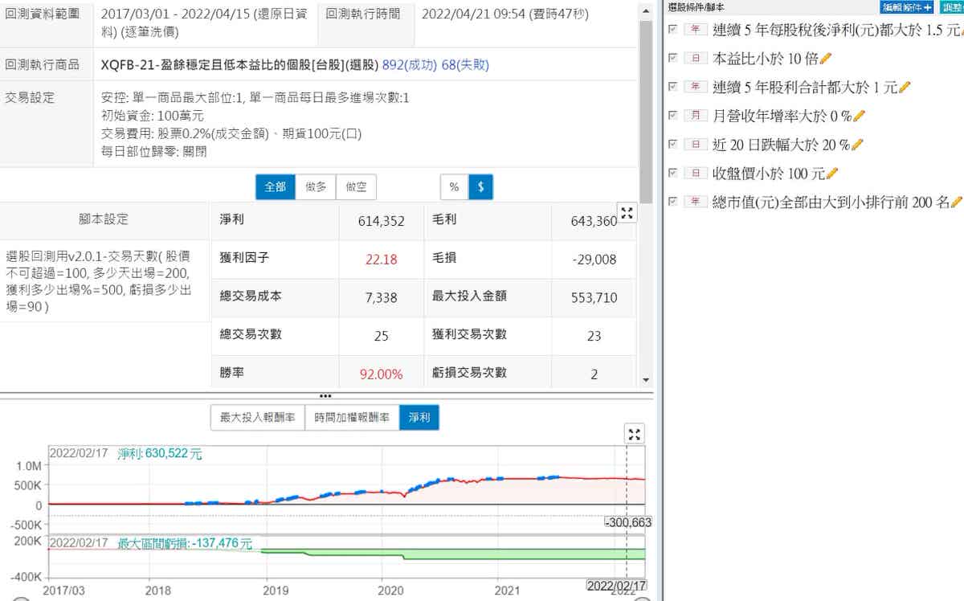Select the % display toggle

tap(454, 187)
